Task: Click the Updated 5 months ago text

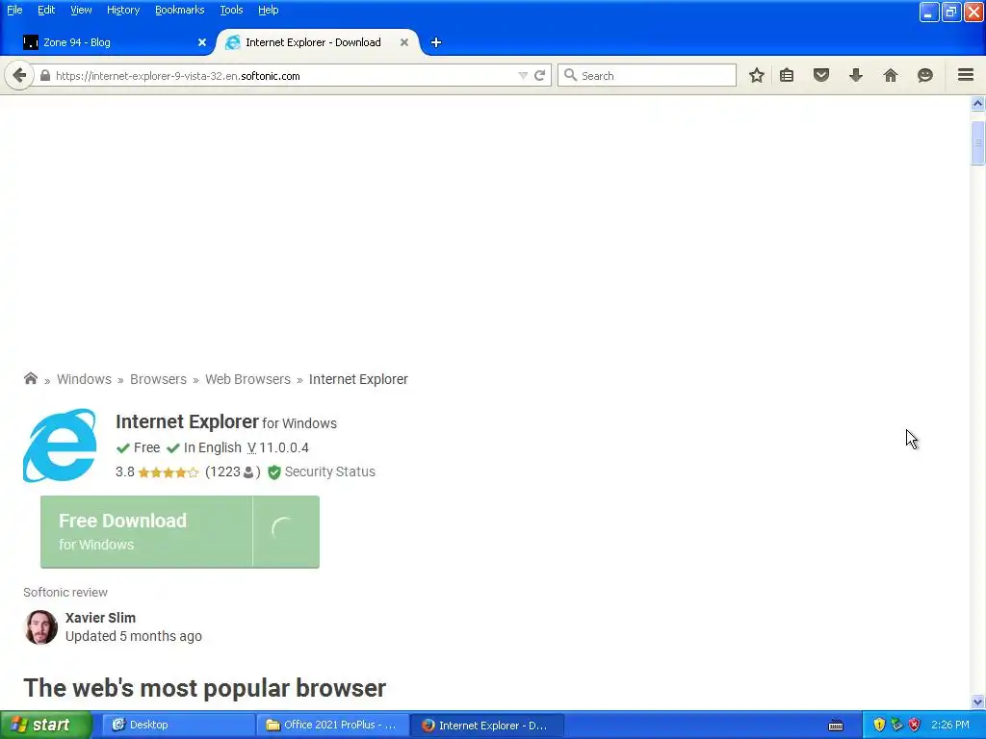Action: coord(133,637)
